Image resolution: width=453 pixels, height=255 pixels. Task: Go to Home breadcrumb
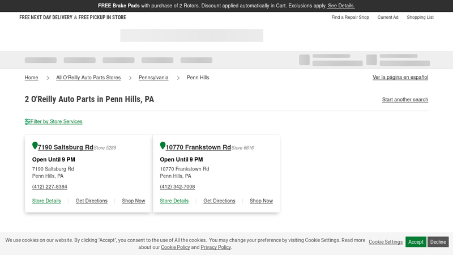tap(32, 78)
